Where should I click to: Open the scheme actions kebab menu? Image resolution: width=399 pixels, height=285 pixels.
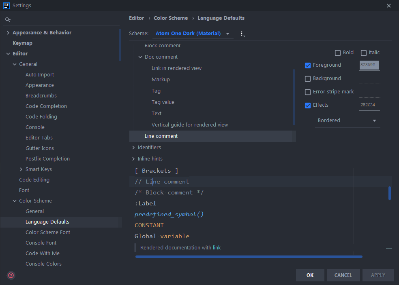point(242,34)
